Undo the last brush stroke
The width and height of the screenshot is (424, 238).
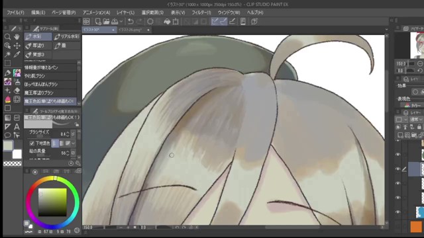click(131, 22)
